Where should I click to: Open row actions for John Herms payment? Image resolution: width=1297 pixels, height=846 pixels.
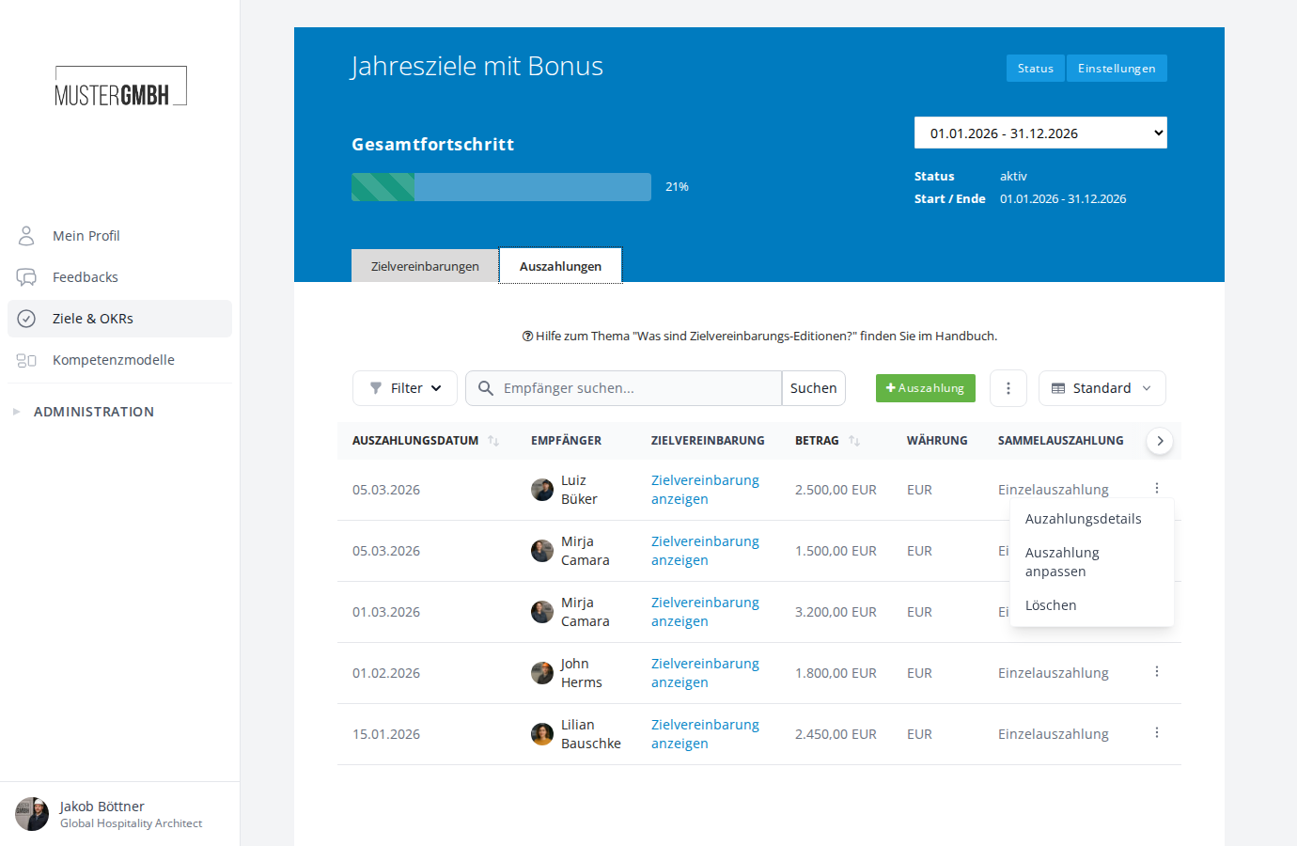pyautogui.click(x=1157, y=671)
